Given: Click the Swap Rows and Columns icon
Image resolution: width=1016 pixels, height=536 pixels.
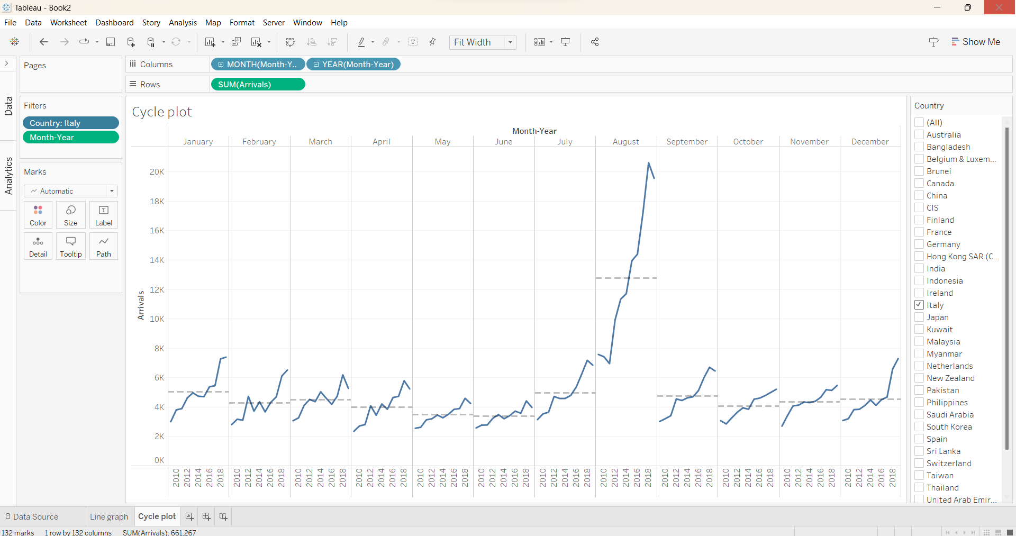Looking at the screenshot, I should [290, 42].
